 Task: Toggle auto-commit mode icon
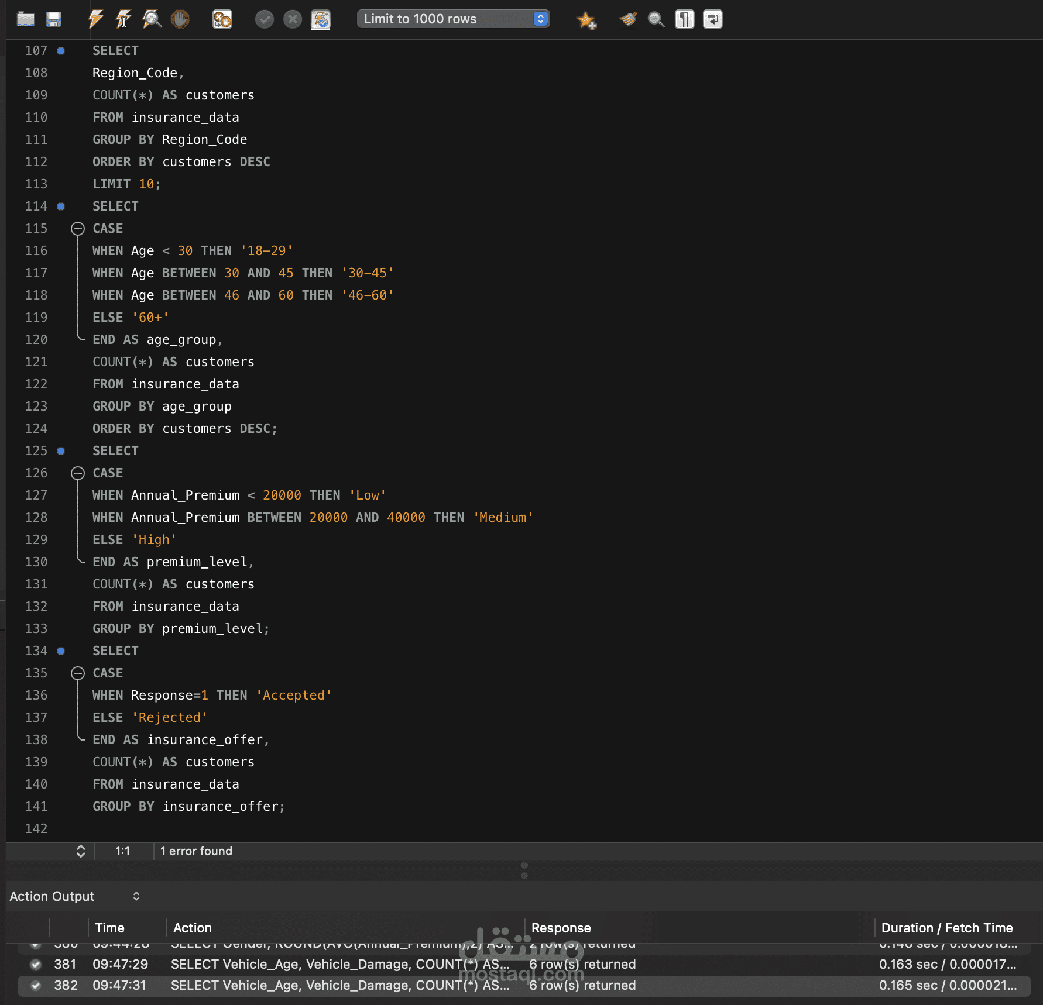pyautogui.click(x=321, y=20)
